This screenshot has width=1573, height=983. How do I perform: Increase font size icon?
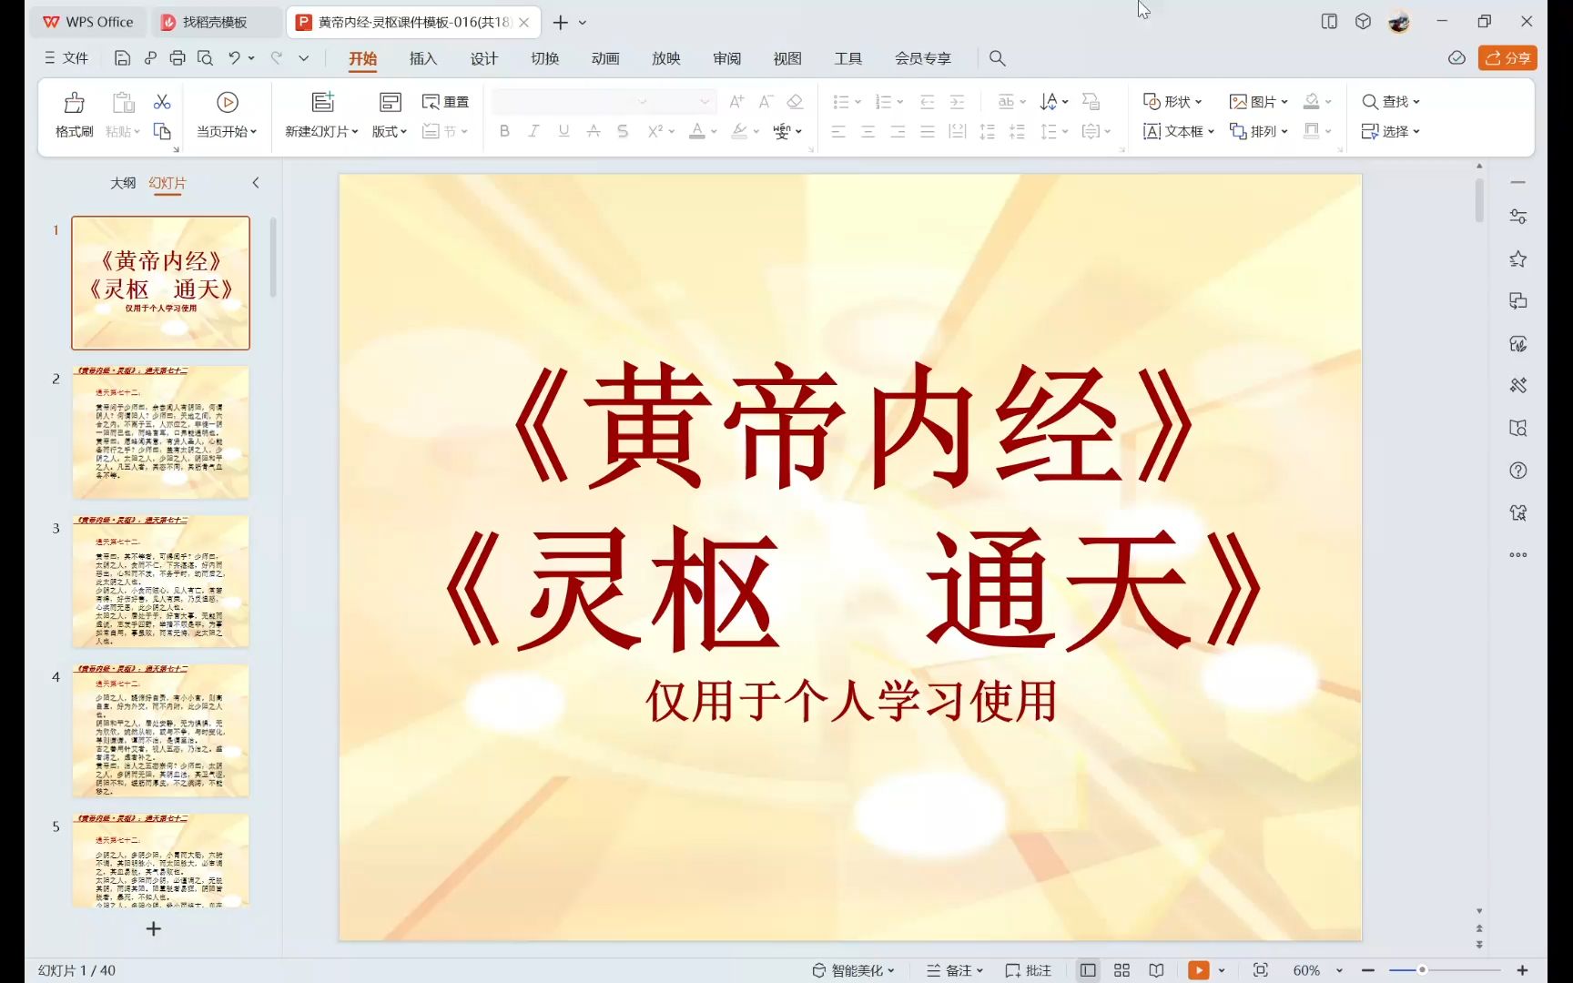[x=736, y=101]
